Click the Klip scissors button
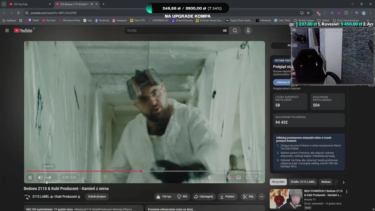Viewport: 375px width, 211px height. point(248,197)
